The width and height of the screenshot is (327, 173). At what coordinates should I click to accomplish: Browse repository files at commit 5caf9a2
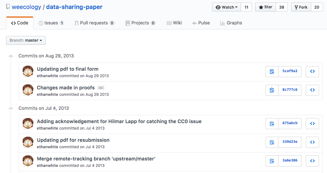[x=312, y=71]
